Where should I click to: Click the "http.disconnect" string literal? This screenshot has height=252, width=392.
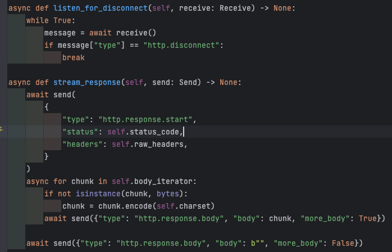pos(181,46)
